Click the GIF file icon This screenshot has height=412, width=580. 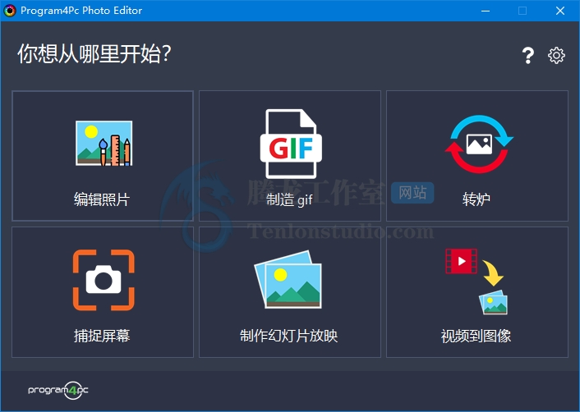[x=291, y=144]
